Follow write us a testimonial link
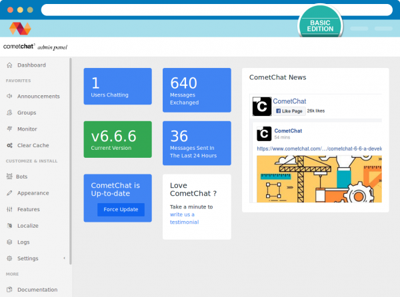The width and height of the screenshot is (400, 297). [x=184, y=218]
